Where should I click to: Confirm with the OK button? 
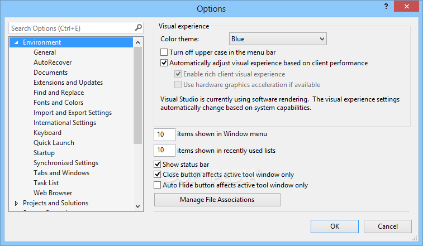[x=335, y=226]
